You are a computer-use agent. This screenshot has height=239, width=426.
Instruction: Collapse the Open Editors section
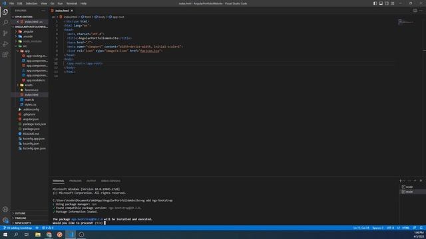[29, 17]
